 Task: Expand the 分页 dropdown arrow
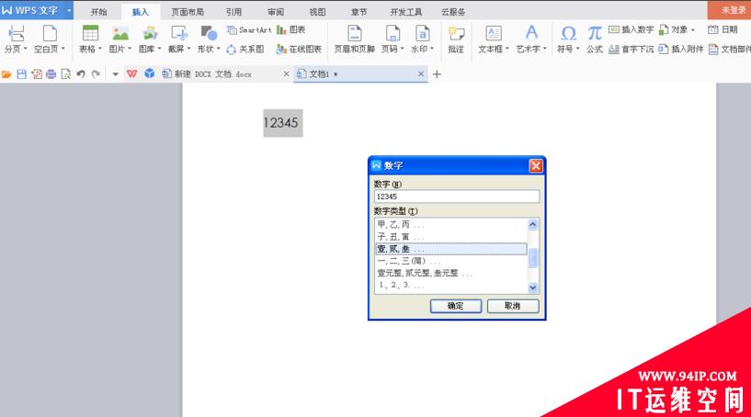[x=25, y=49]
